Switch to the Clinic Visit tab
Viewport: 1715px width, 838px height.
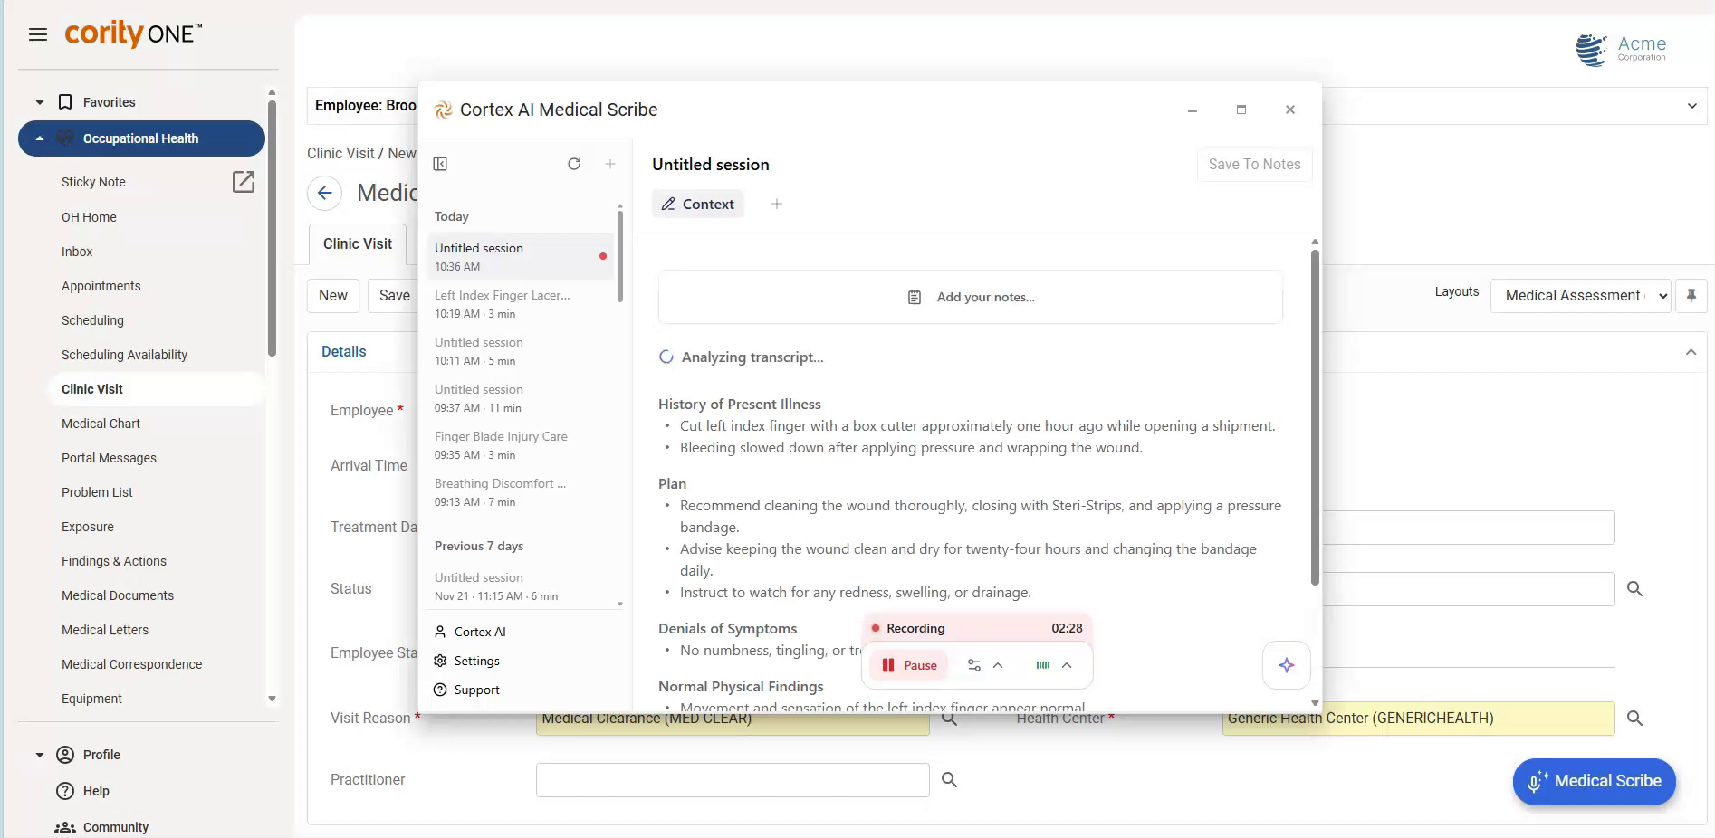pos(356,243)
